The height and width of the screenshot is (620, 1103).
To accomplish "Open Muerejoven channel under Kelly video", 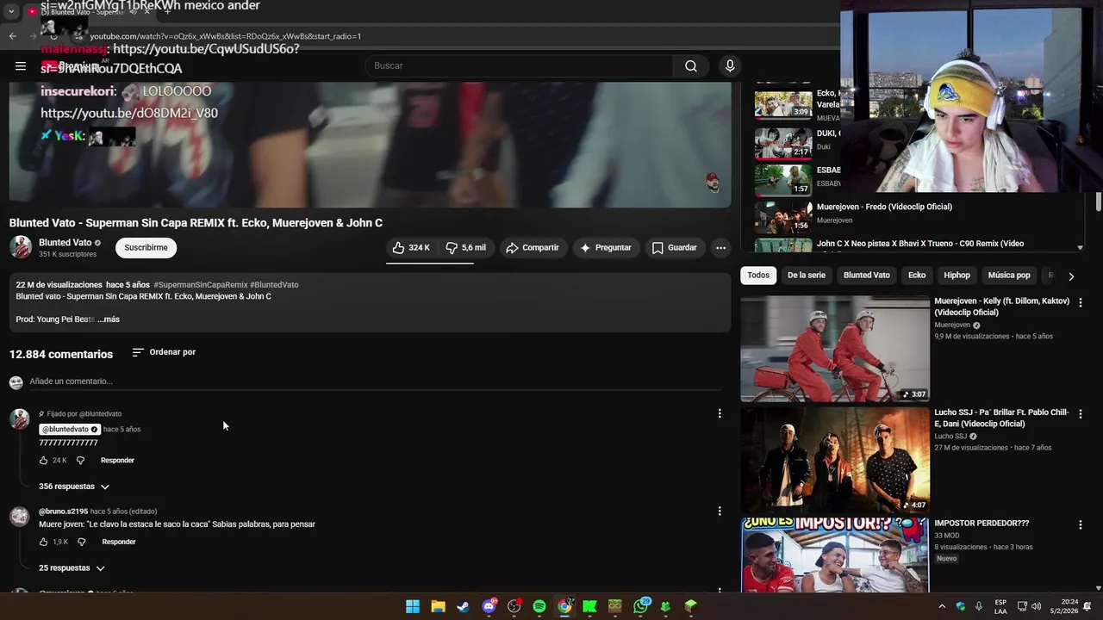I will pos(952,325).
